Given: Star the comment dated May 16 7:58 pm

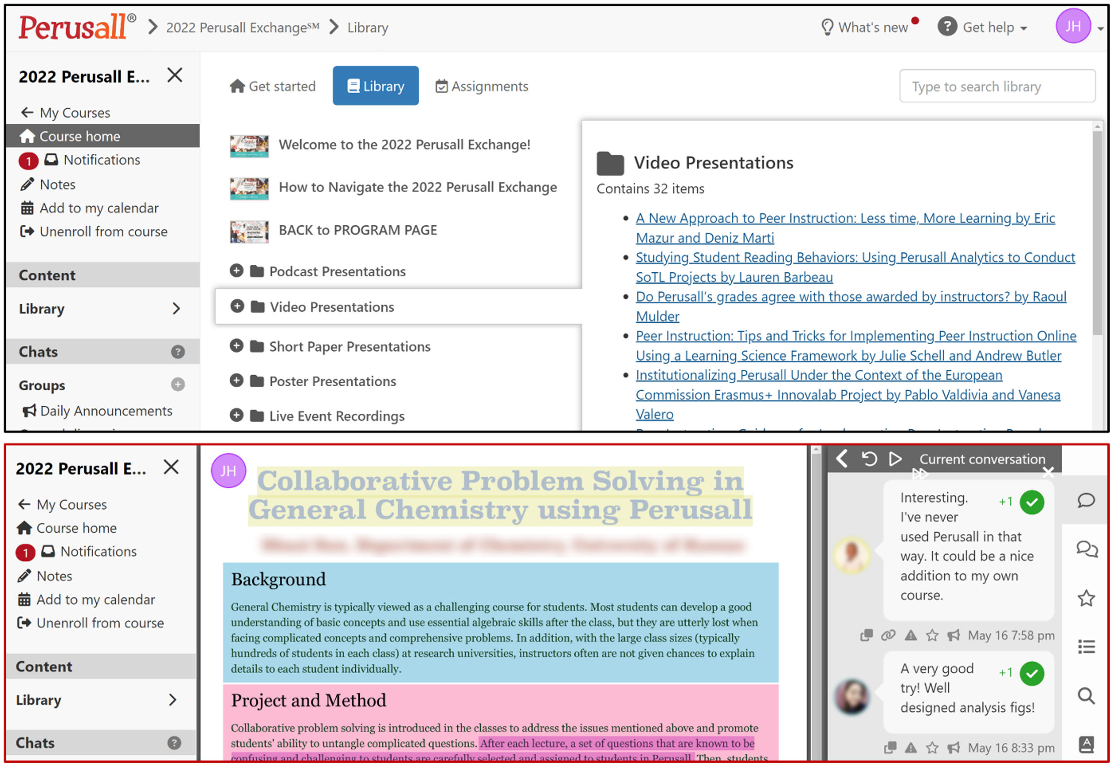Looking at the screenshot, I should click(x=932, y=636).
